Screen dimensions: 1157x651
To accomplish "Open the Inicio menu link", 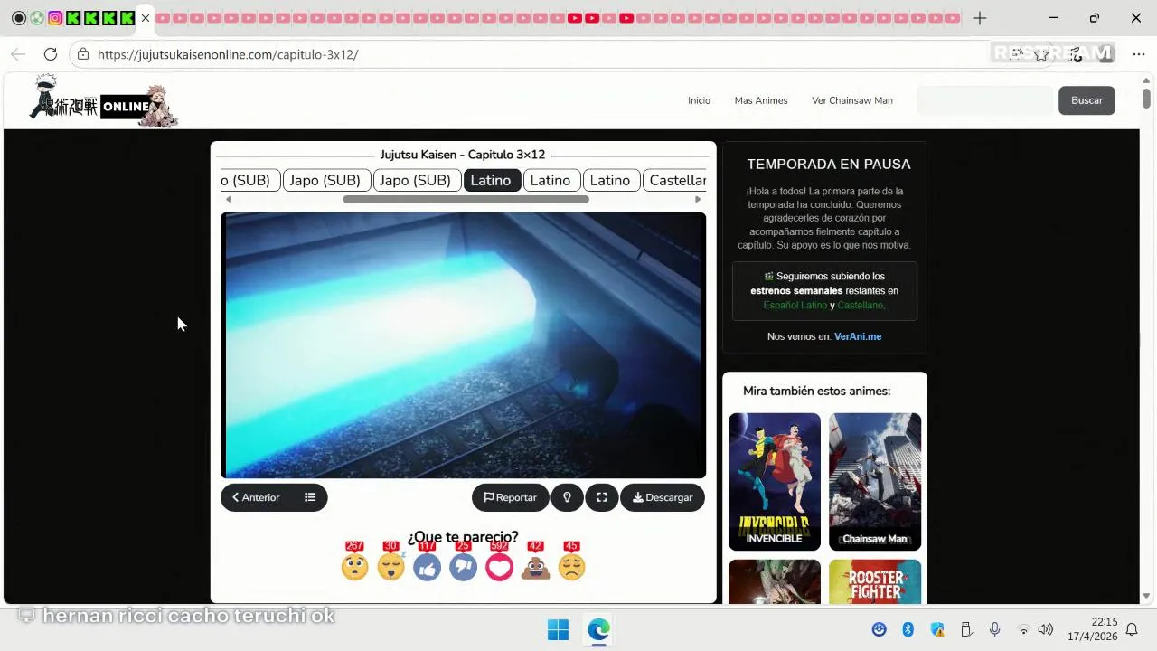I will point(699,100).
